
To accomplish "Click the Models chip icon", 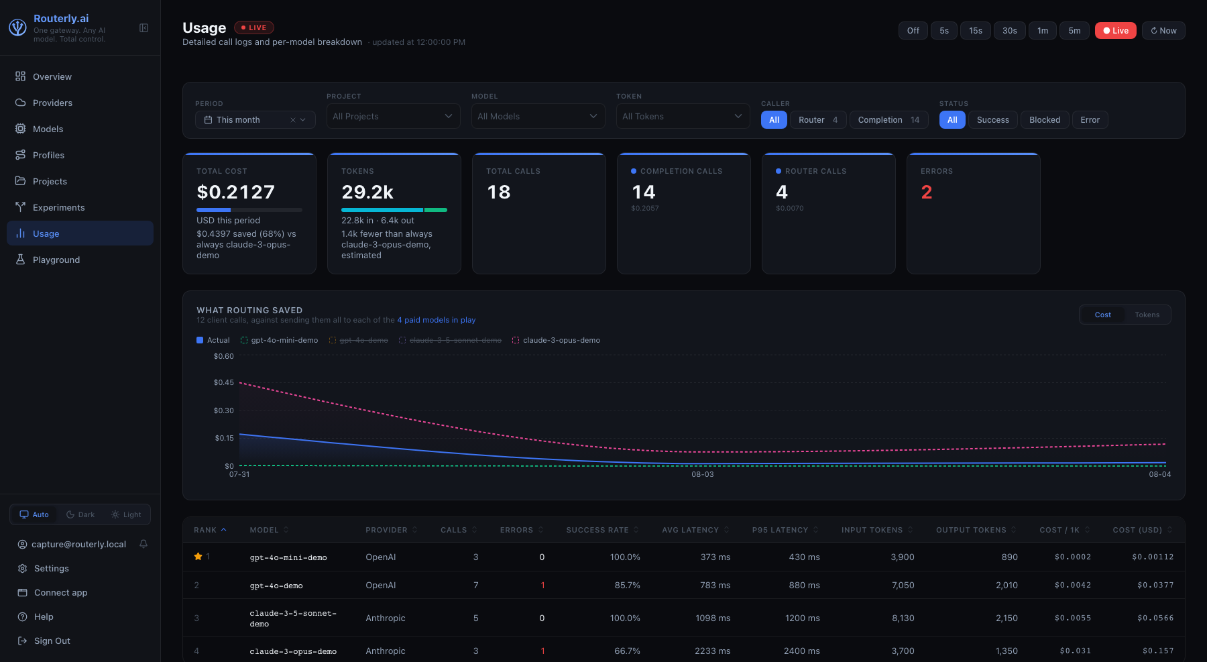I will [x=21, y=129].
